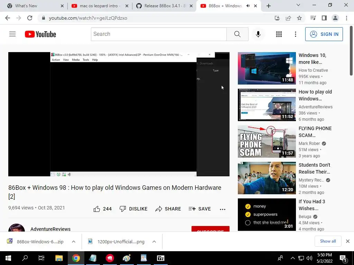Search with voice microphone
This screenshot has width=354, height=265.
click(x=258, y=34)
